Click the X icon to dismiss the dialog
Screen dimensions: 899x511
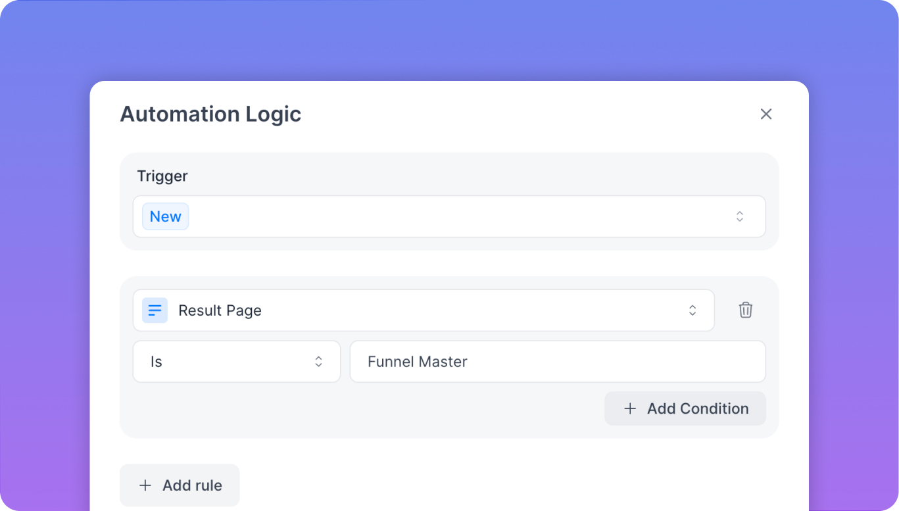click(765, 114)
